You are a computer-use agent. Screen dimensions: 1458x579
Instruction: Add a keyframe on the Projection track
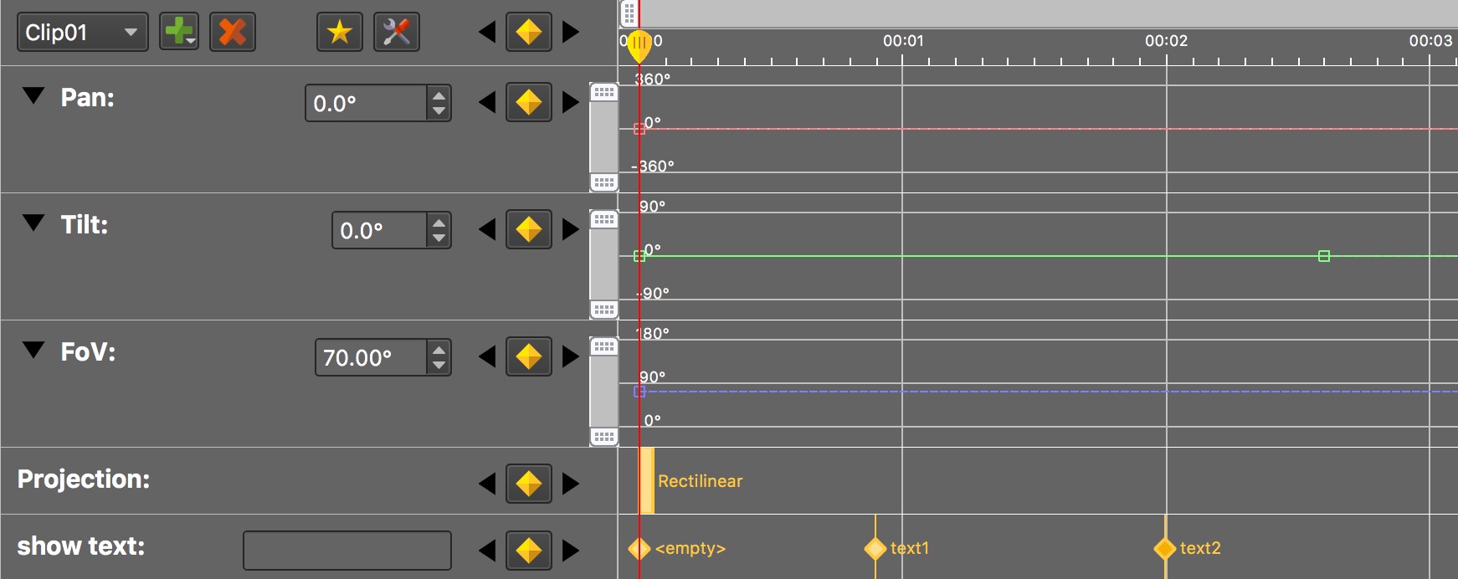pos(528,484)
